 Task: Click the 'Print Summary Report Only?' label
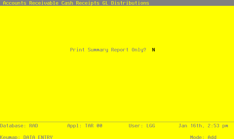(108, 50)
